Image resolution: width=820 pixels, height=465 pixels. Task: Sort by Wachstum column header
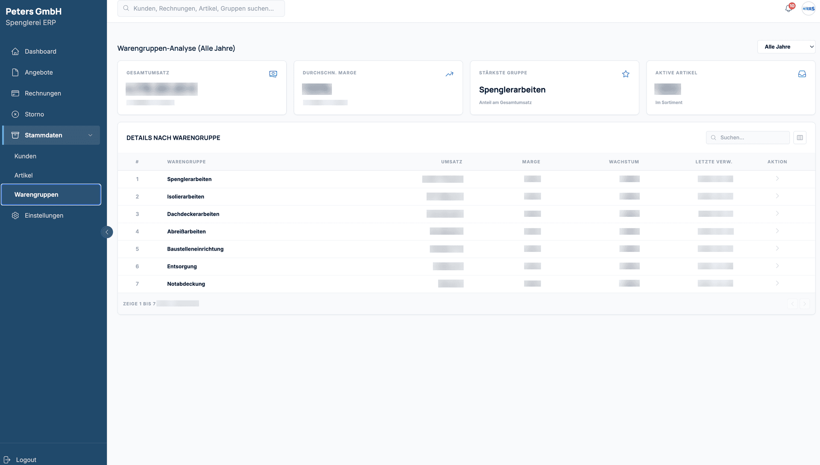pyautogui.click(x=624, y=162)
